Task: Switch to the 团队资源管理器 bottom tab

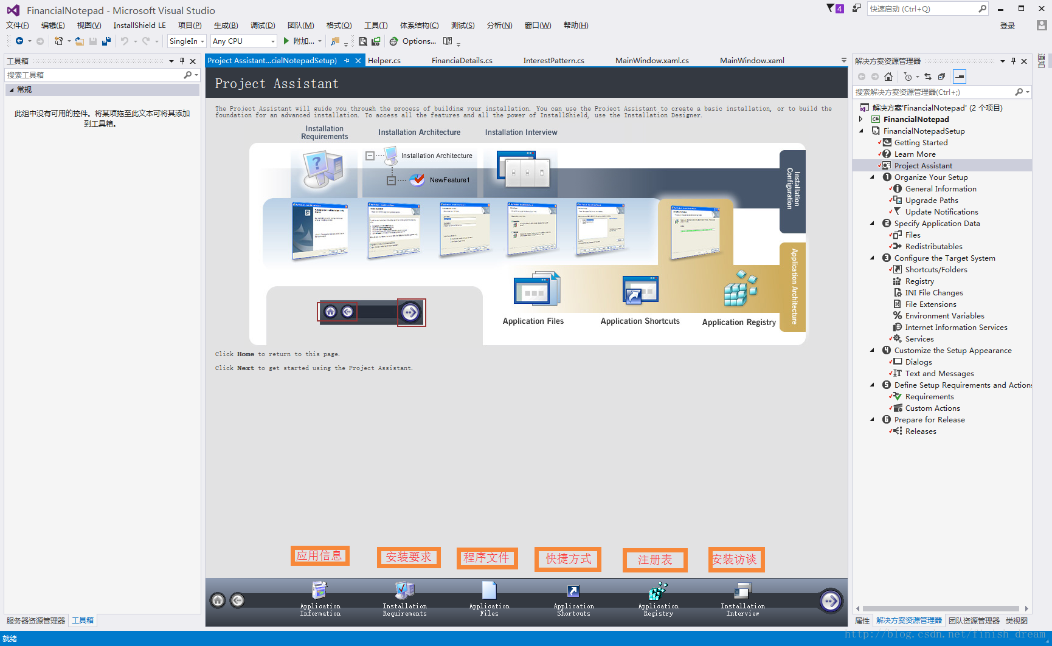Action: coord(974,620)
